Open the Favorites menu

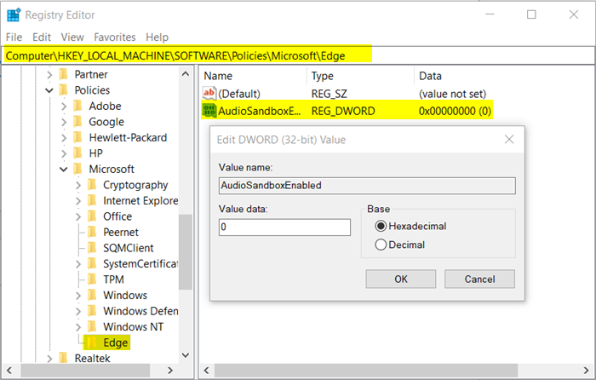pyautogui.click(x=114, y=37)
